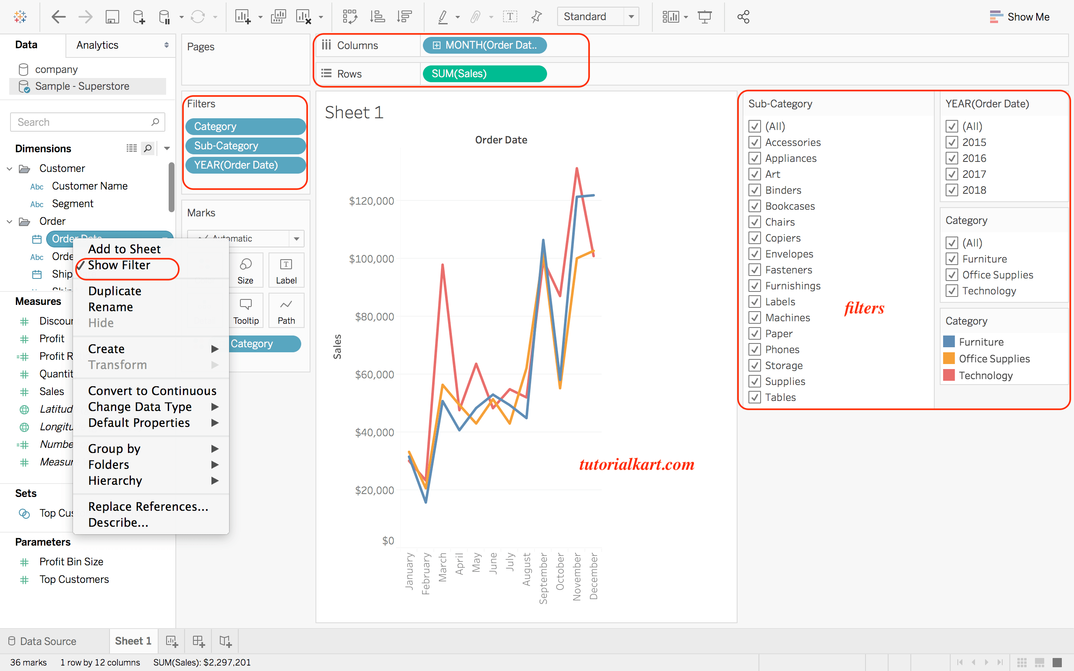Uncheck Office Supplies in the Category filter

tap(951, 275)
